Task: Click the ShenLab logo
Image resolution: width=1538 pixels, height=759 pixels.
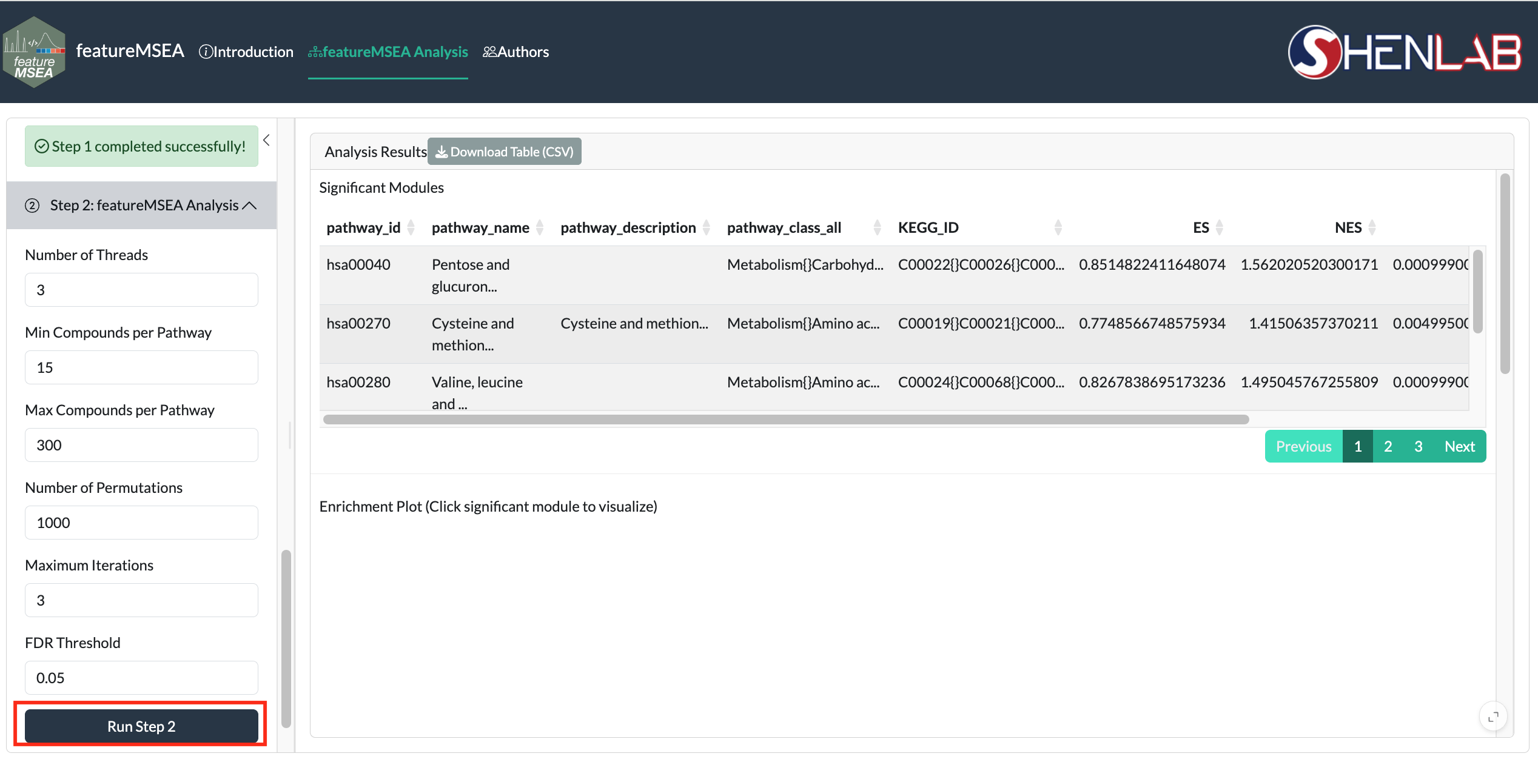Action: click(x=1405, y=52)
